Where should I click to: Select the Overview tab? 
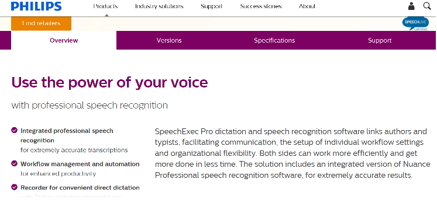coord(64,40)
